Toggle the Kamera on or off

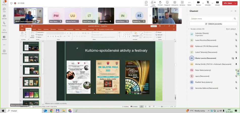[198, 3]
